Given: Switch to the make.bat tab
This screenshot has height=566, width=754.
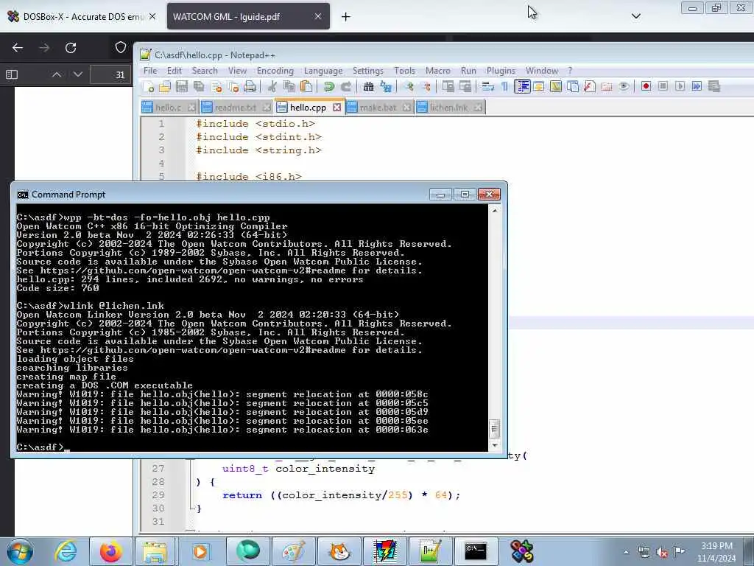Looking at the screenshot, I should click(x=378, y=108).
